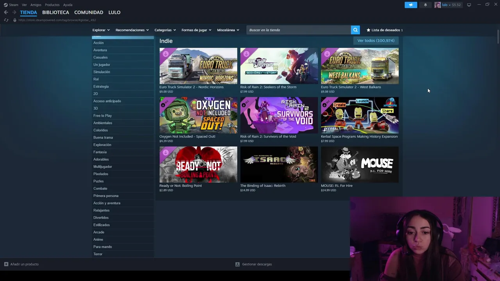Click the lulo profile avatar
This screenshot has height=281, width=500.
437,5
